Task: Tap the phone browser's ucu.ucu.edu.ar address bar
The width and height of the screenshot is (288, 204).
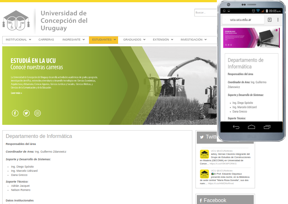Action: point(243,20)
